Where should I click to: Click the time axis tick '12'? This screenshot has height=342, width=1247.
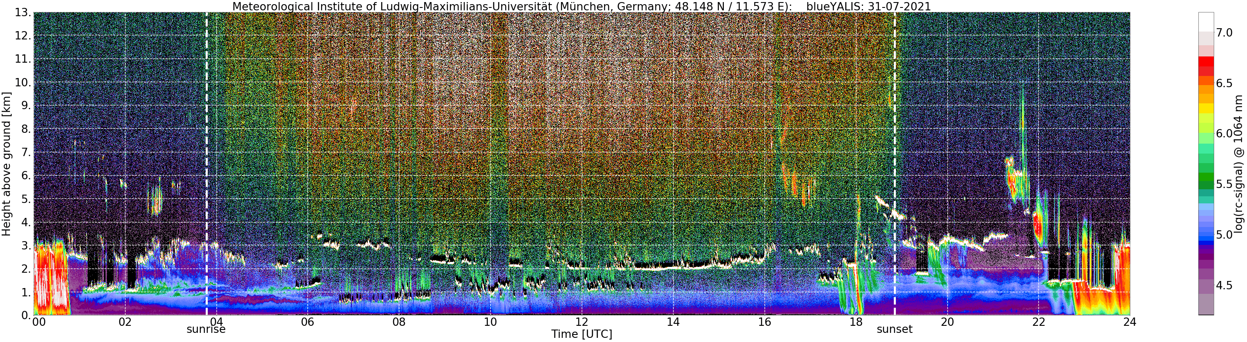(x=581, y=322)
